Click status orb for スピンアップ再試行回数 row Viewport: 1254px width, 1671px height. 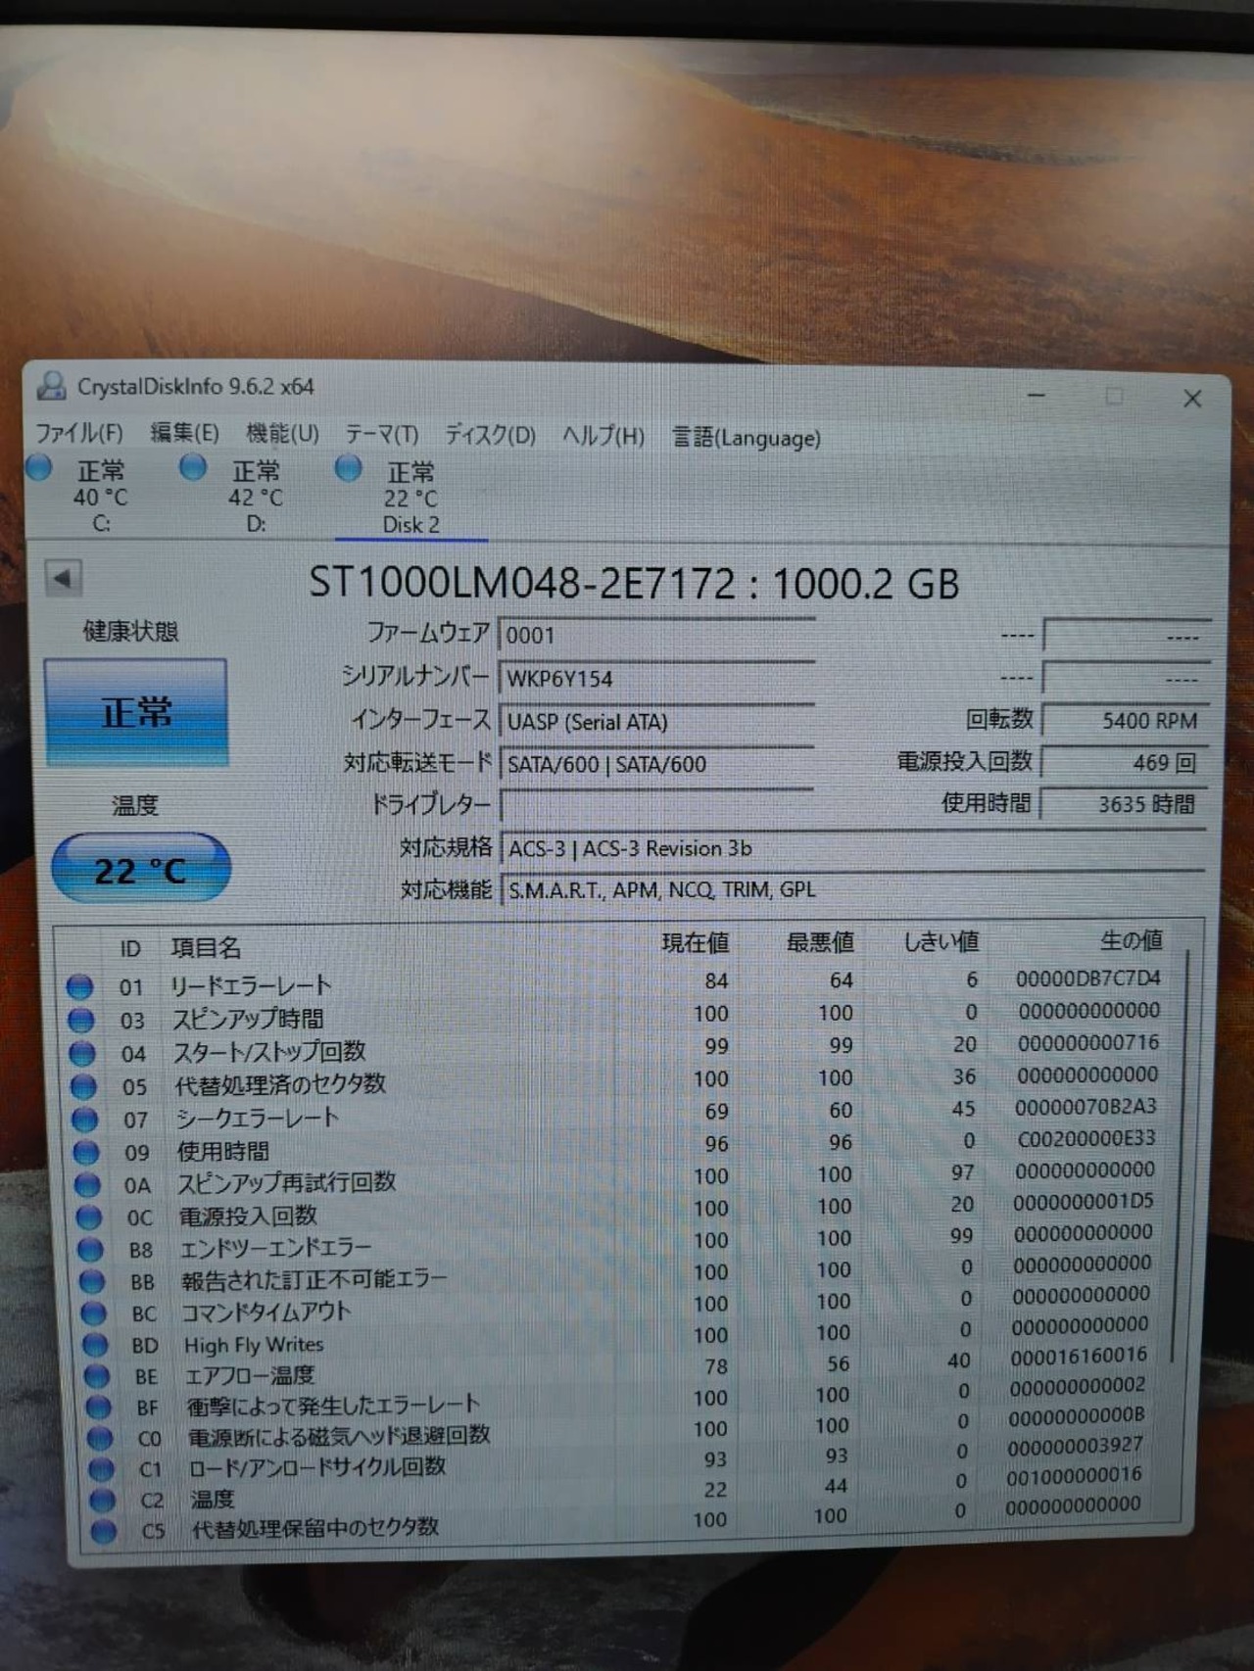(x=88, y=1185)
